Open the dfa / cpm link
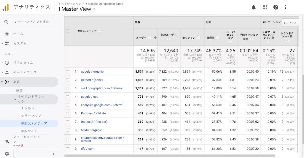The width and height of the screenshot is (304, 158). (x=88, y=149)
